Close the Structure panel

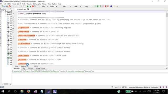pyautogui.click(x=10, y=9)
